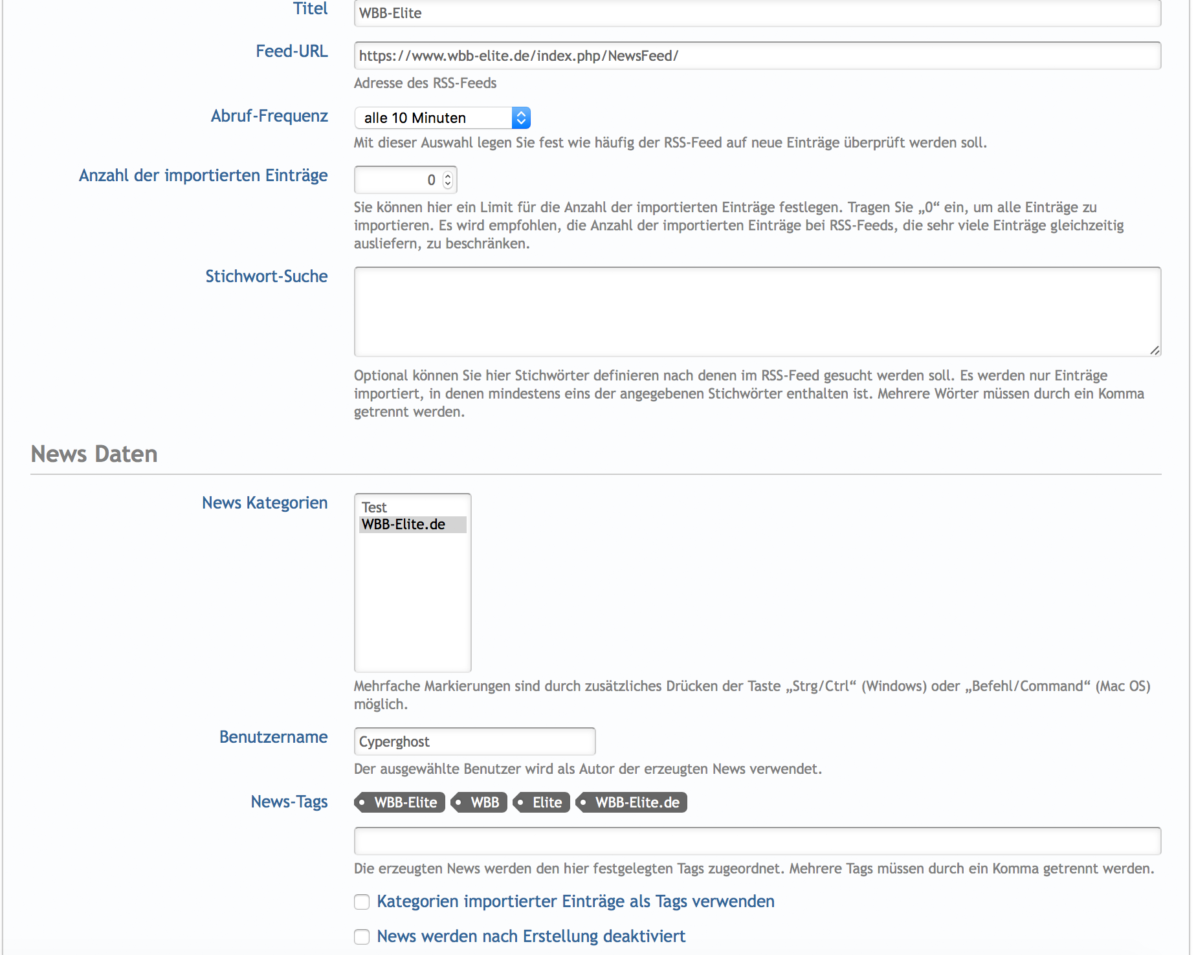The height and width of the screenshot is (955, 1196).
Task: Click the empty News-Tags input field
Action: 757,841
